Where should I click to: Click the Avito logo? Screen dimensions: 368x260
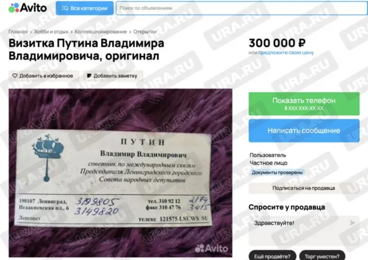point(28,8)
